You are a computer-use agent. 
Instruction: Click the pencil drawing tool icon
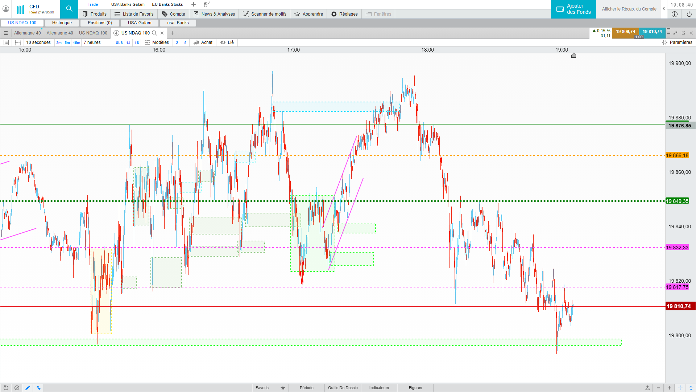click(x=28, y=388)
